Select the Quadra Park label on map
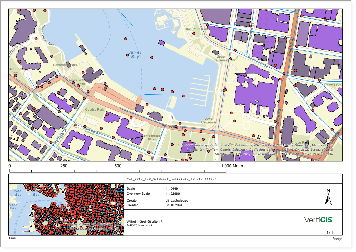This screenshot has height=252, width=356. (95, 110)
